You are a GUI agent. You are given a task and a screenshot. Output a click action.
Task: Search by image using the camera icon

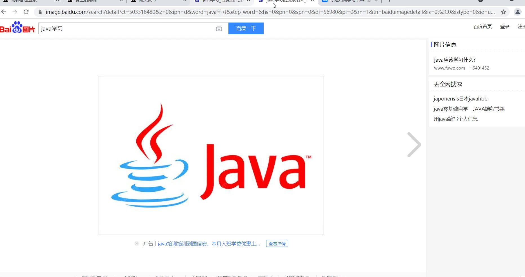[219, 28]
